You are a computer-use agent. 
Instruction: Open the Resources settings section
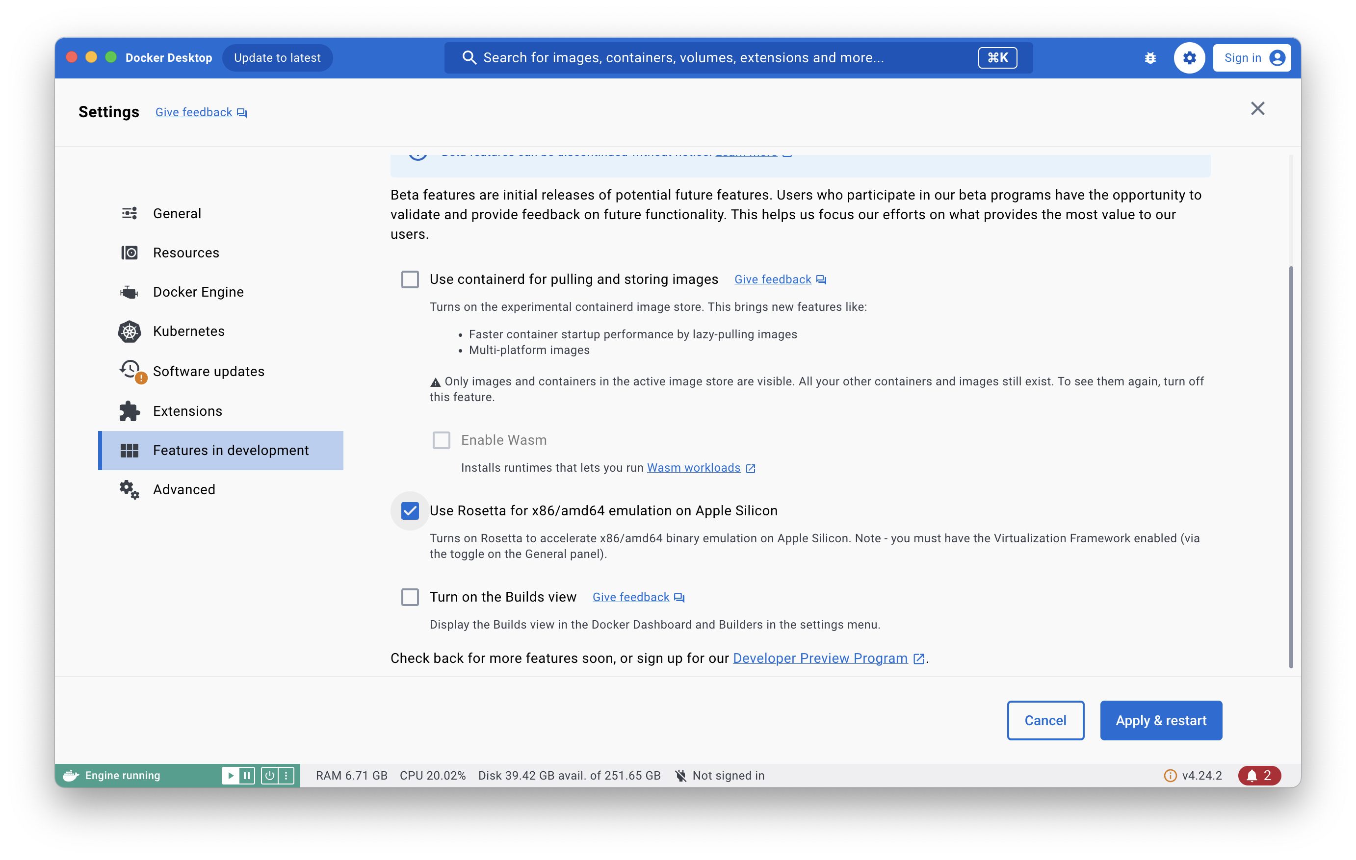point(221,253)
